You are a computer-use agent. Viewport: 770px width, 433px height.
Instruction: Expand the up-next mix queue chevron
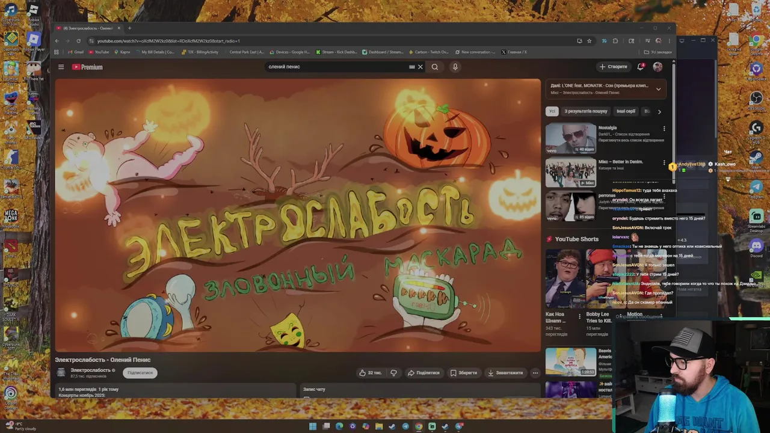(658, 89)
